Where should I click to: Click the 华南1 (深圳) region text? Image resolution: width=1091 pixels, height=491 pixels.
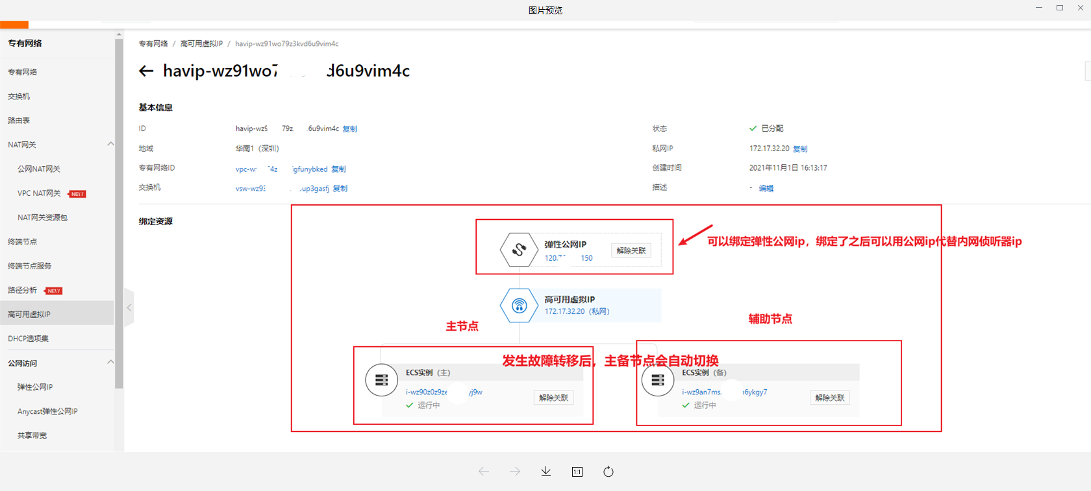click(x=257, y=149)
